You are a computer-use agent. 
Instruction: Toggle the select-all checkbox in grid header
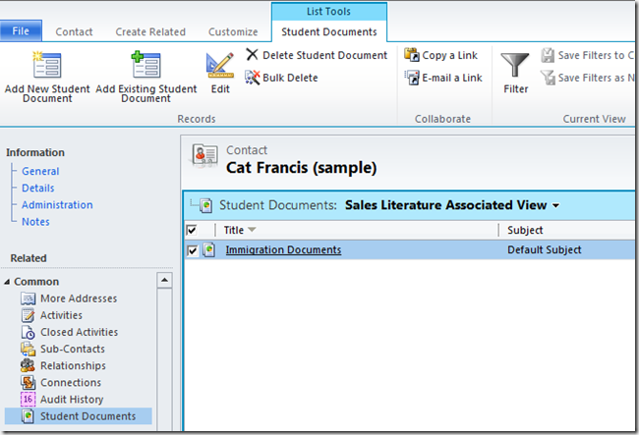191,230
